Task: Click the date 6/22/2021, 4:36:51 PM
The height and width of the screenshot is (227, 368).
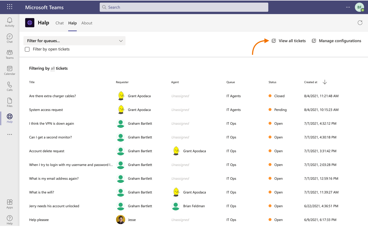Action: pyautogui.click(x=321, y=206)
